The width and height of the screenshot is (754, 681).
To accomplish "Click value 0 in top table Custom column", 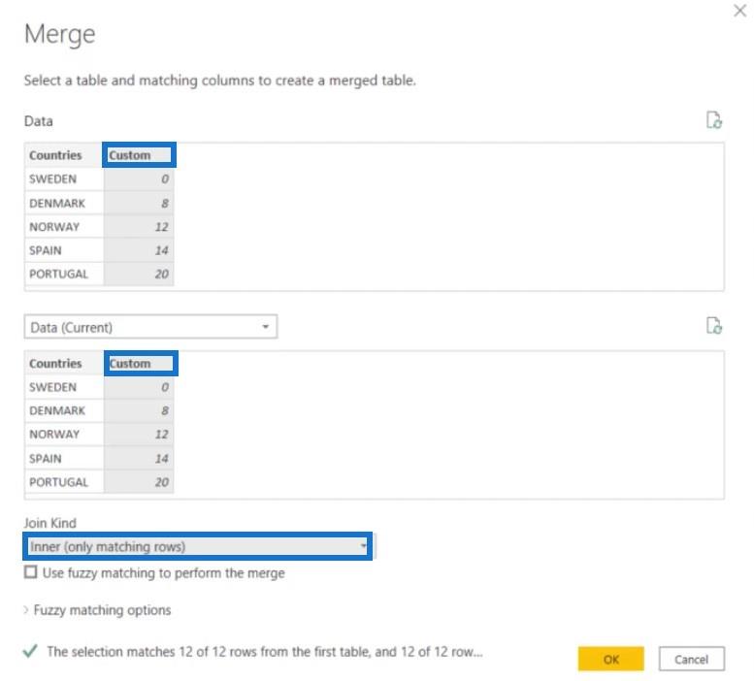I will point(139,178).
